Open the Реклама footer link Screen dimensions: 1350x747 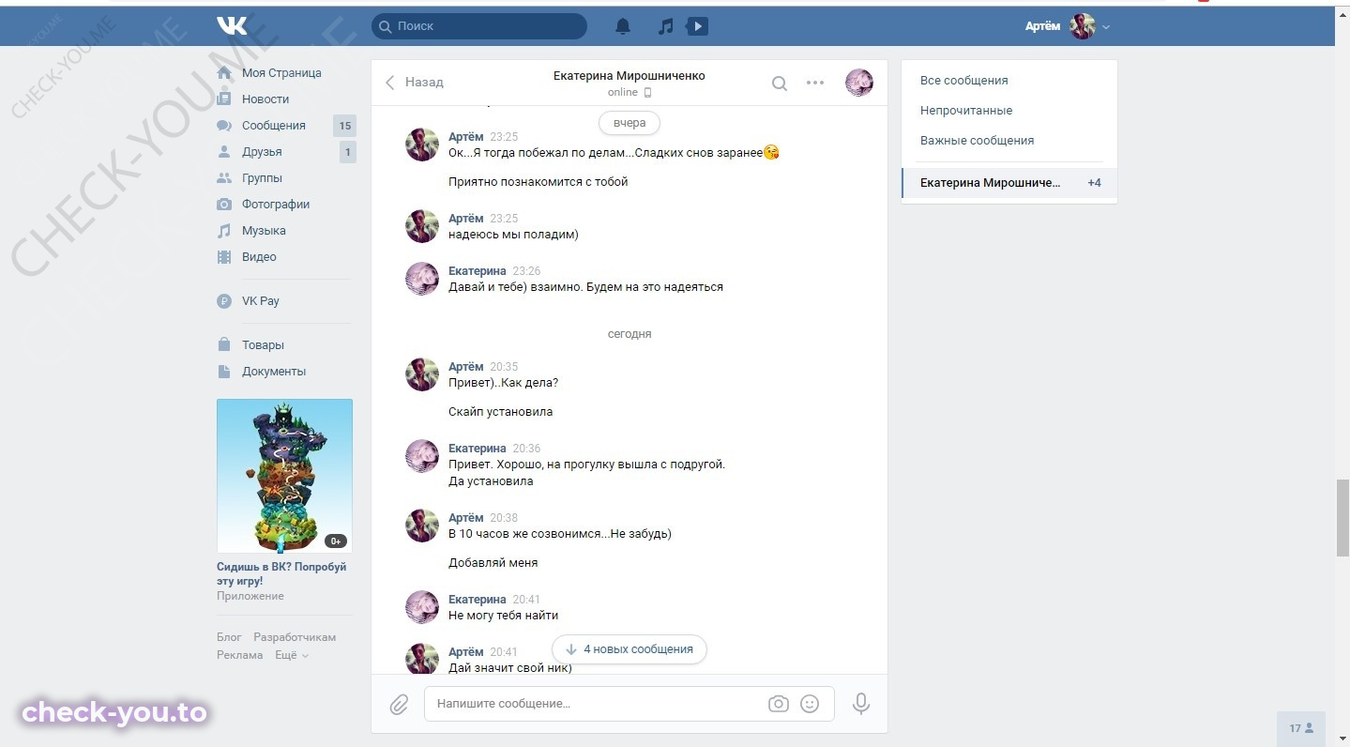pyautogui.click(x=240, y=655)
